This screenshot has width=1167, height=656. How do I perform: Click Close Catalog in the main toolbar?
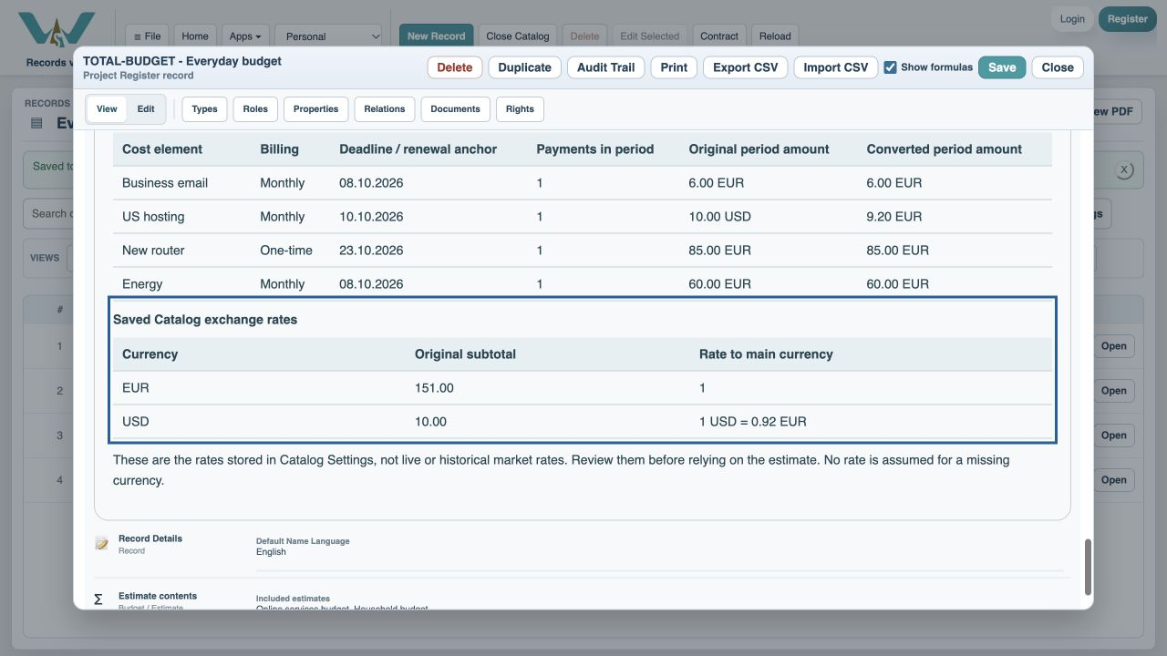518,36
